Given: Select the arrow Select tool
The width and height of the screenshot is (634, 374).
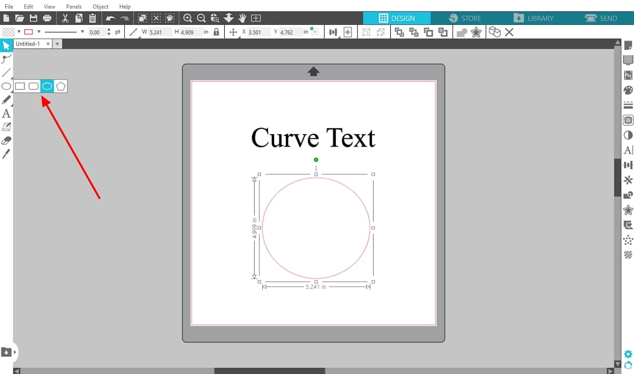Looking at the screenshot, I should point(6,46).
